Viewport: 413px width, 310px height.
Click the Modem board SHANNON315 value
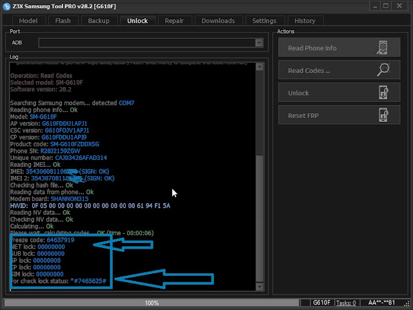coord(70,199)
